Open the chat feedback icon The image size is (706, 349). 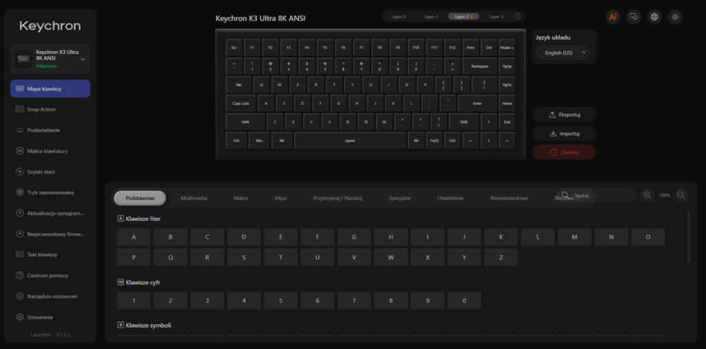point(634,17)
